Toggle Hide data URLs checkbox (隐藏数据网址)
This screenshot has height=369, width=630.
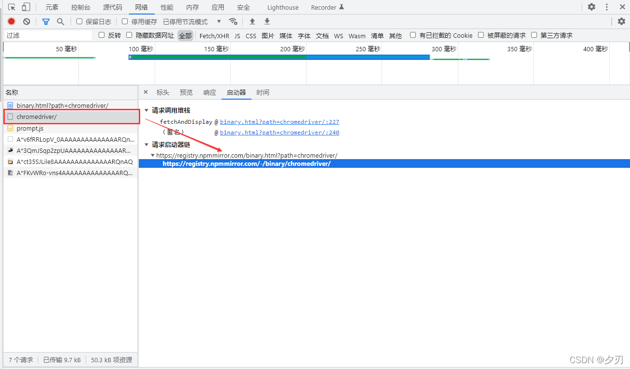click(129, 35)
